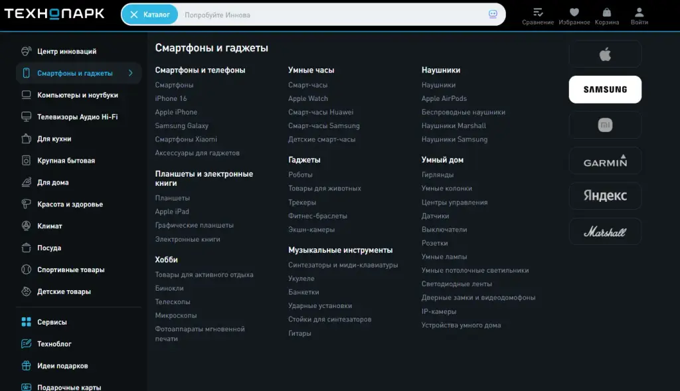The width and height of the screenshot is (680, 391).
Task: Click the Технопарк logo
Action: [x=54, y=14]
